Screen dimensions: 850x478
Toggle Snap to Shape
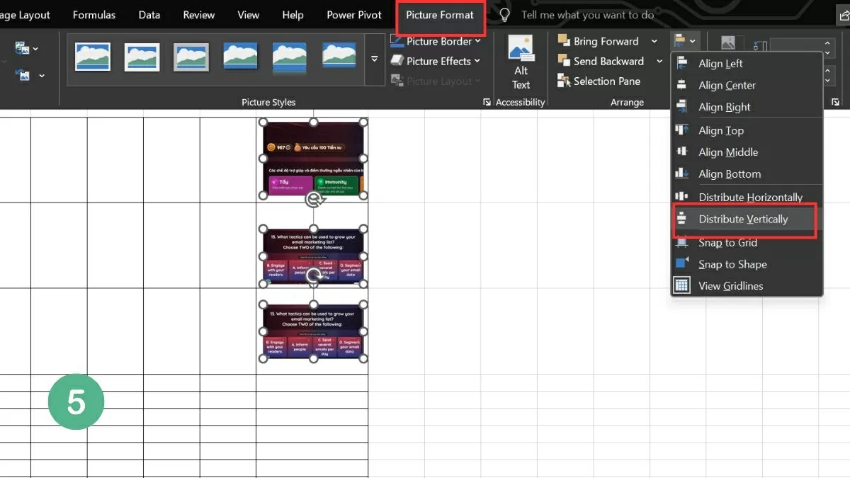pyautogui.click(x=732, y=265)
